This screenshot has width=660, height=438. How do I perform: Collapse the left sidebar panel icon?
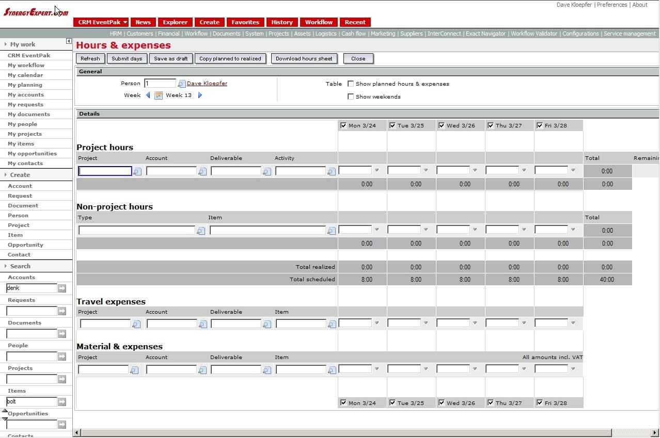[x=69, y=41]
